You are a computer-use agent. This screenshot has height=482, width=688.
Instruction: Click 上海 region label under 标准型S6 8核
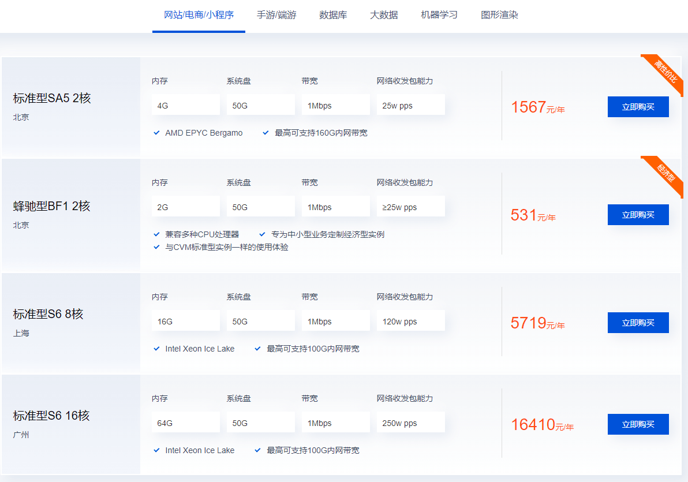pos(21,333)
